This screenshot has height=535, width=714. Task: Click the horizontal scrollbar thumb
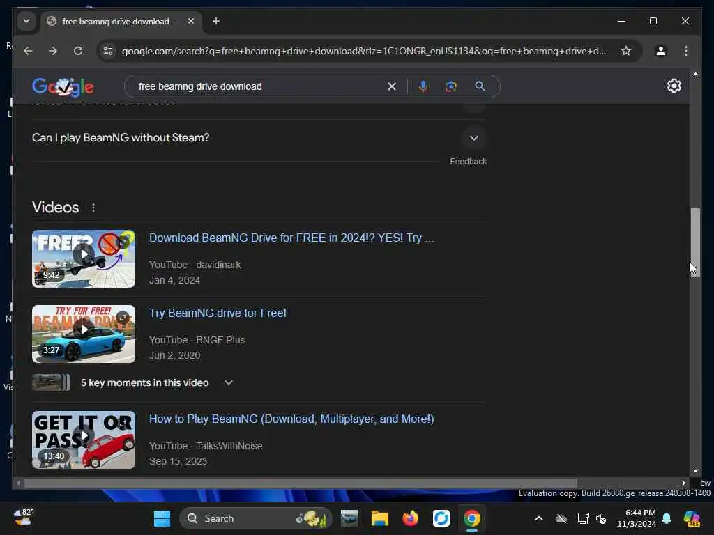301,483
